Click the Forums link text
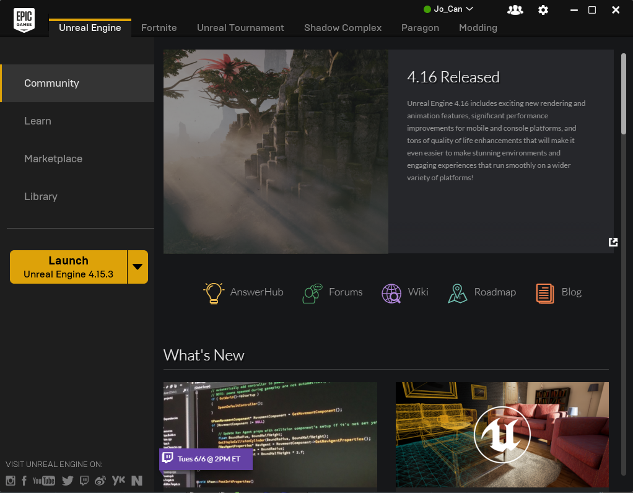 click(x=346, y=292)
